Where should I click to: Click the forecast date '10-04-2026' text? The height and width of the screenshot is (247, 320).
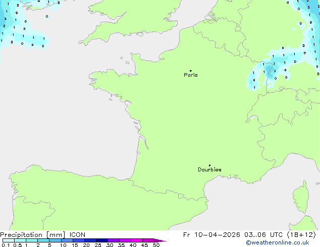(217, 235)
